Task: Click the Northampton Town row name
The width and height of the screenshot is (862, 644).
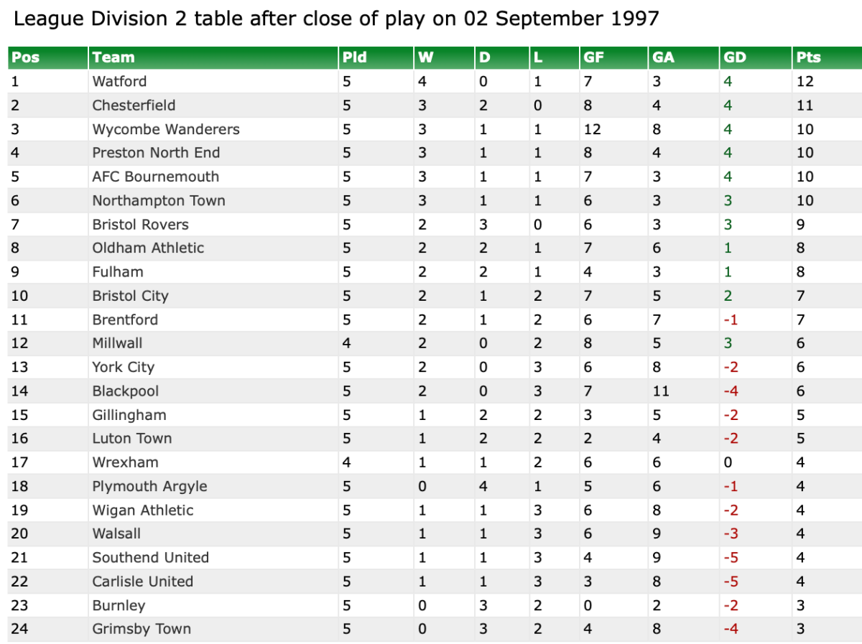Action: (159, 200)
